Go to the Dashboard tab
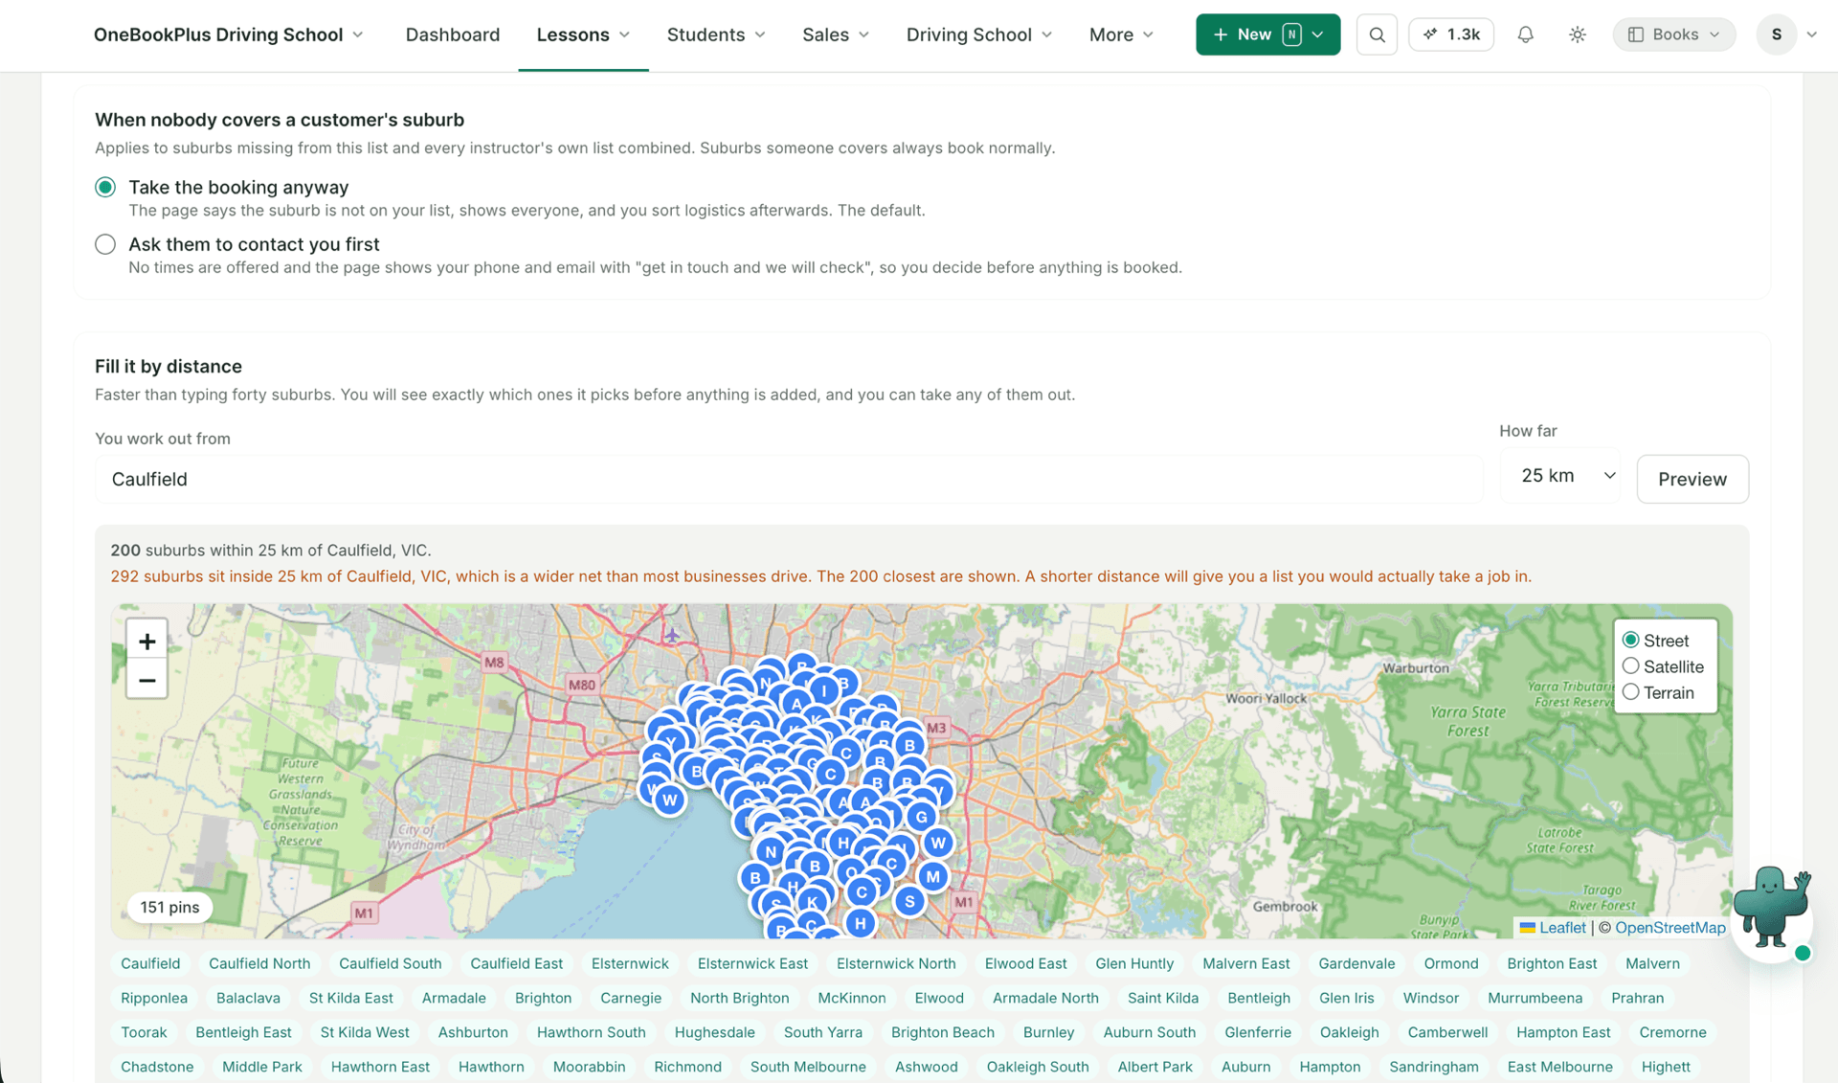 click(x=452, y=34)
